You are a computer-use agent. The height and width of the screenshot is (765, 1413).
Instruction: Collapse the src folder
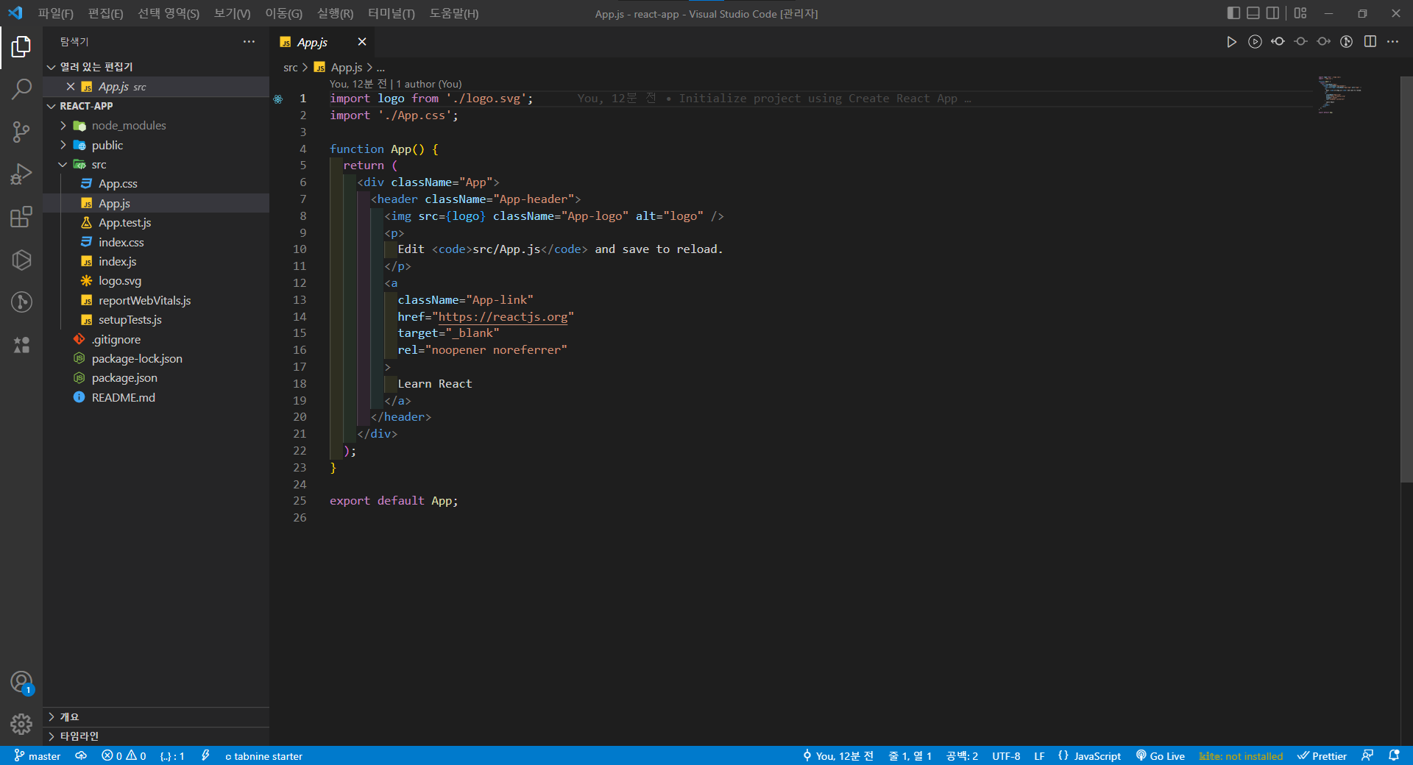(156, 165)
